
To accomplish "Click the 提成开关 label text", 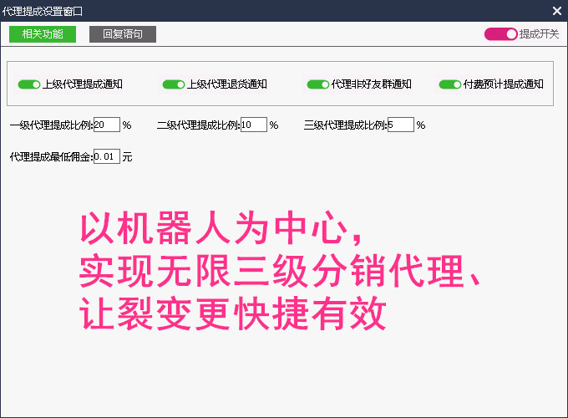I will (x=539, y=34).
